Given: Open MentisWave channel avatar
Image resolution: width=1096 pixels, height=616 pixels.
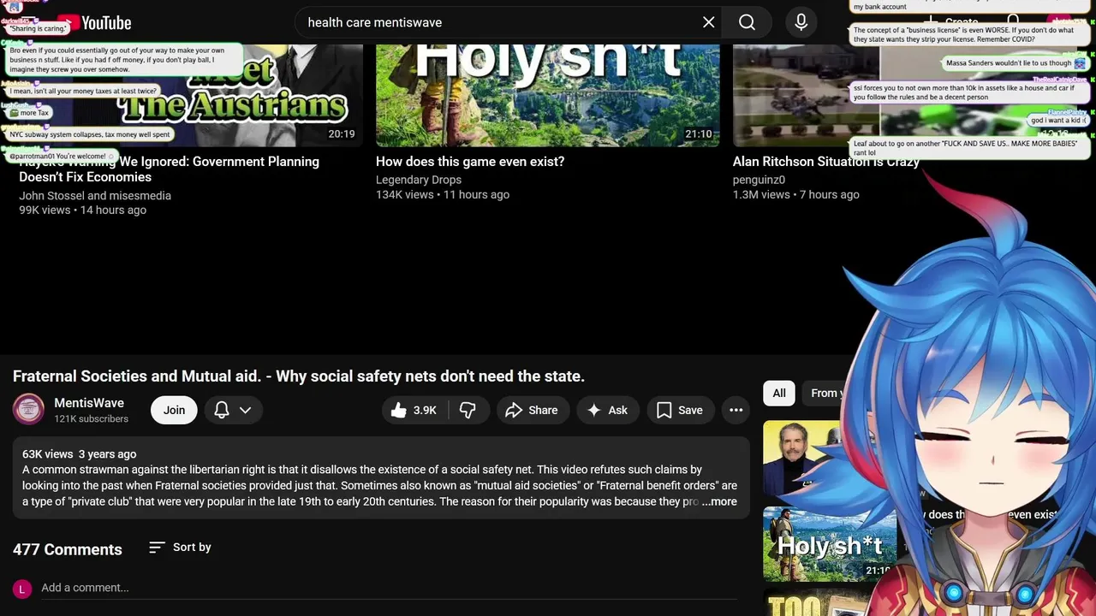Looking at the screenshot, I should pyautogui.click(x=28, y=409).
